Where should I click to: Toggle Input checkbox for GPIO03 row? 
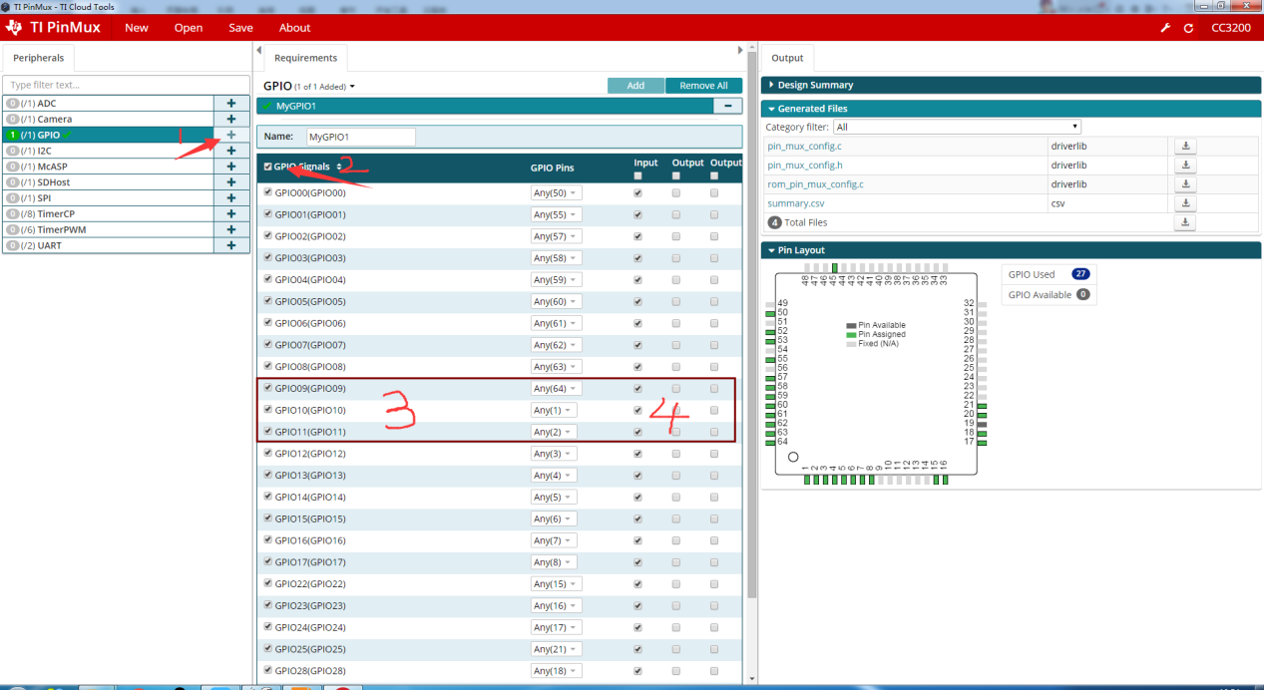(637, 258)
